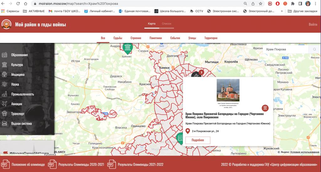Image resolution: width=321 pixels, height=172 pixels.
Task: Click the Подробнее button in popup
Action: [198, 140]
